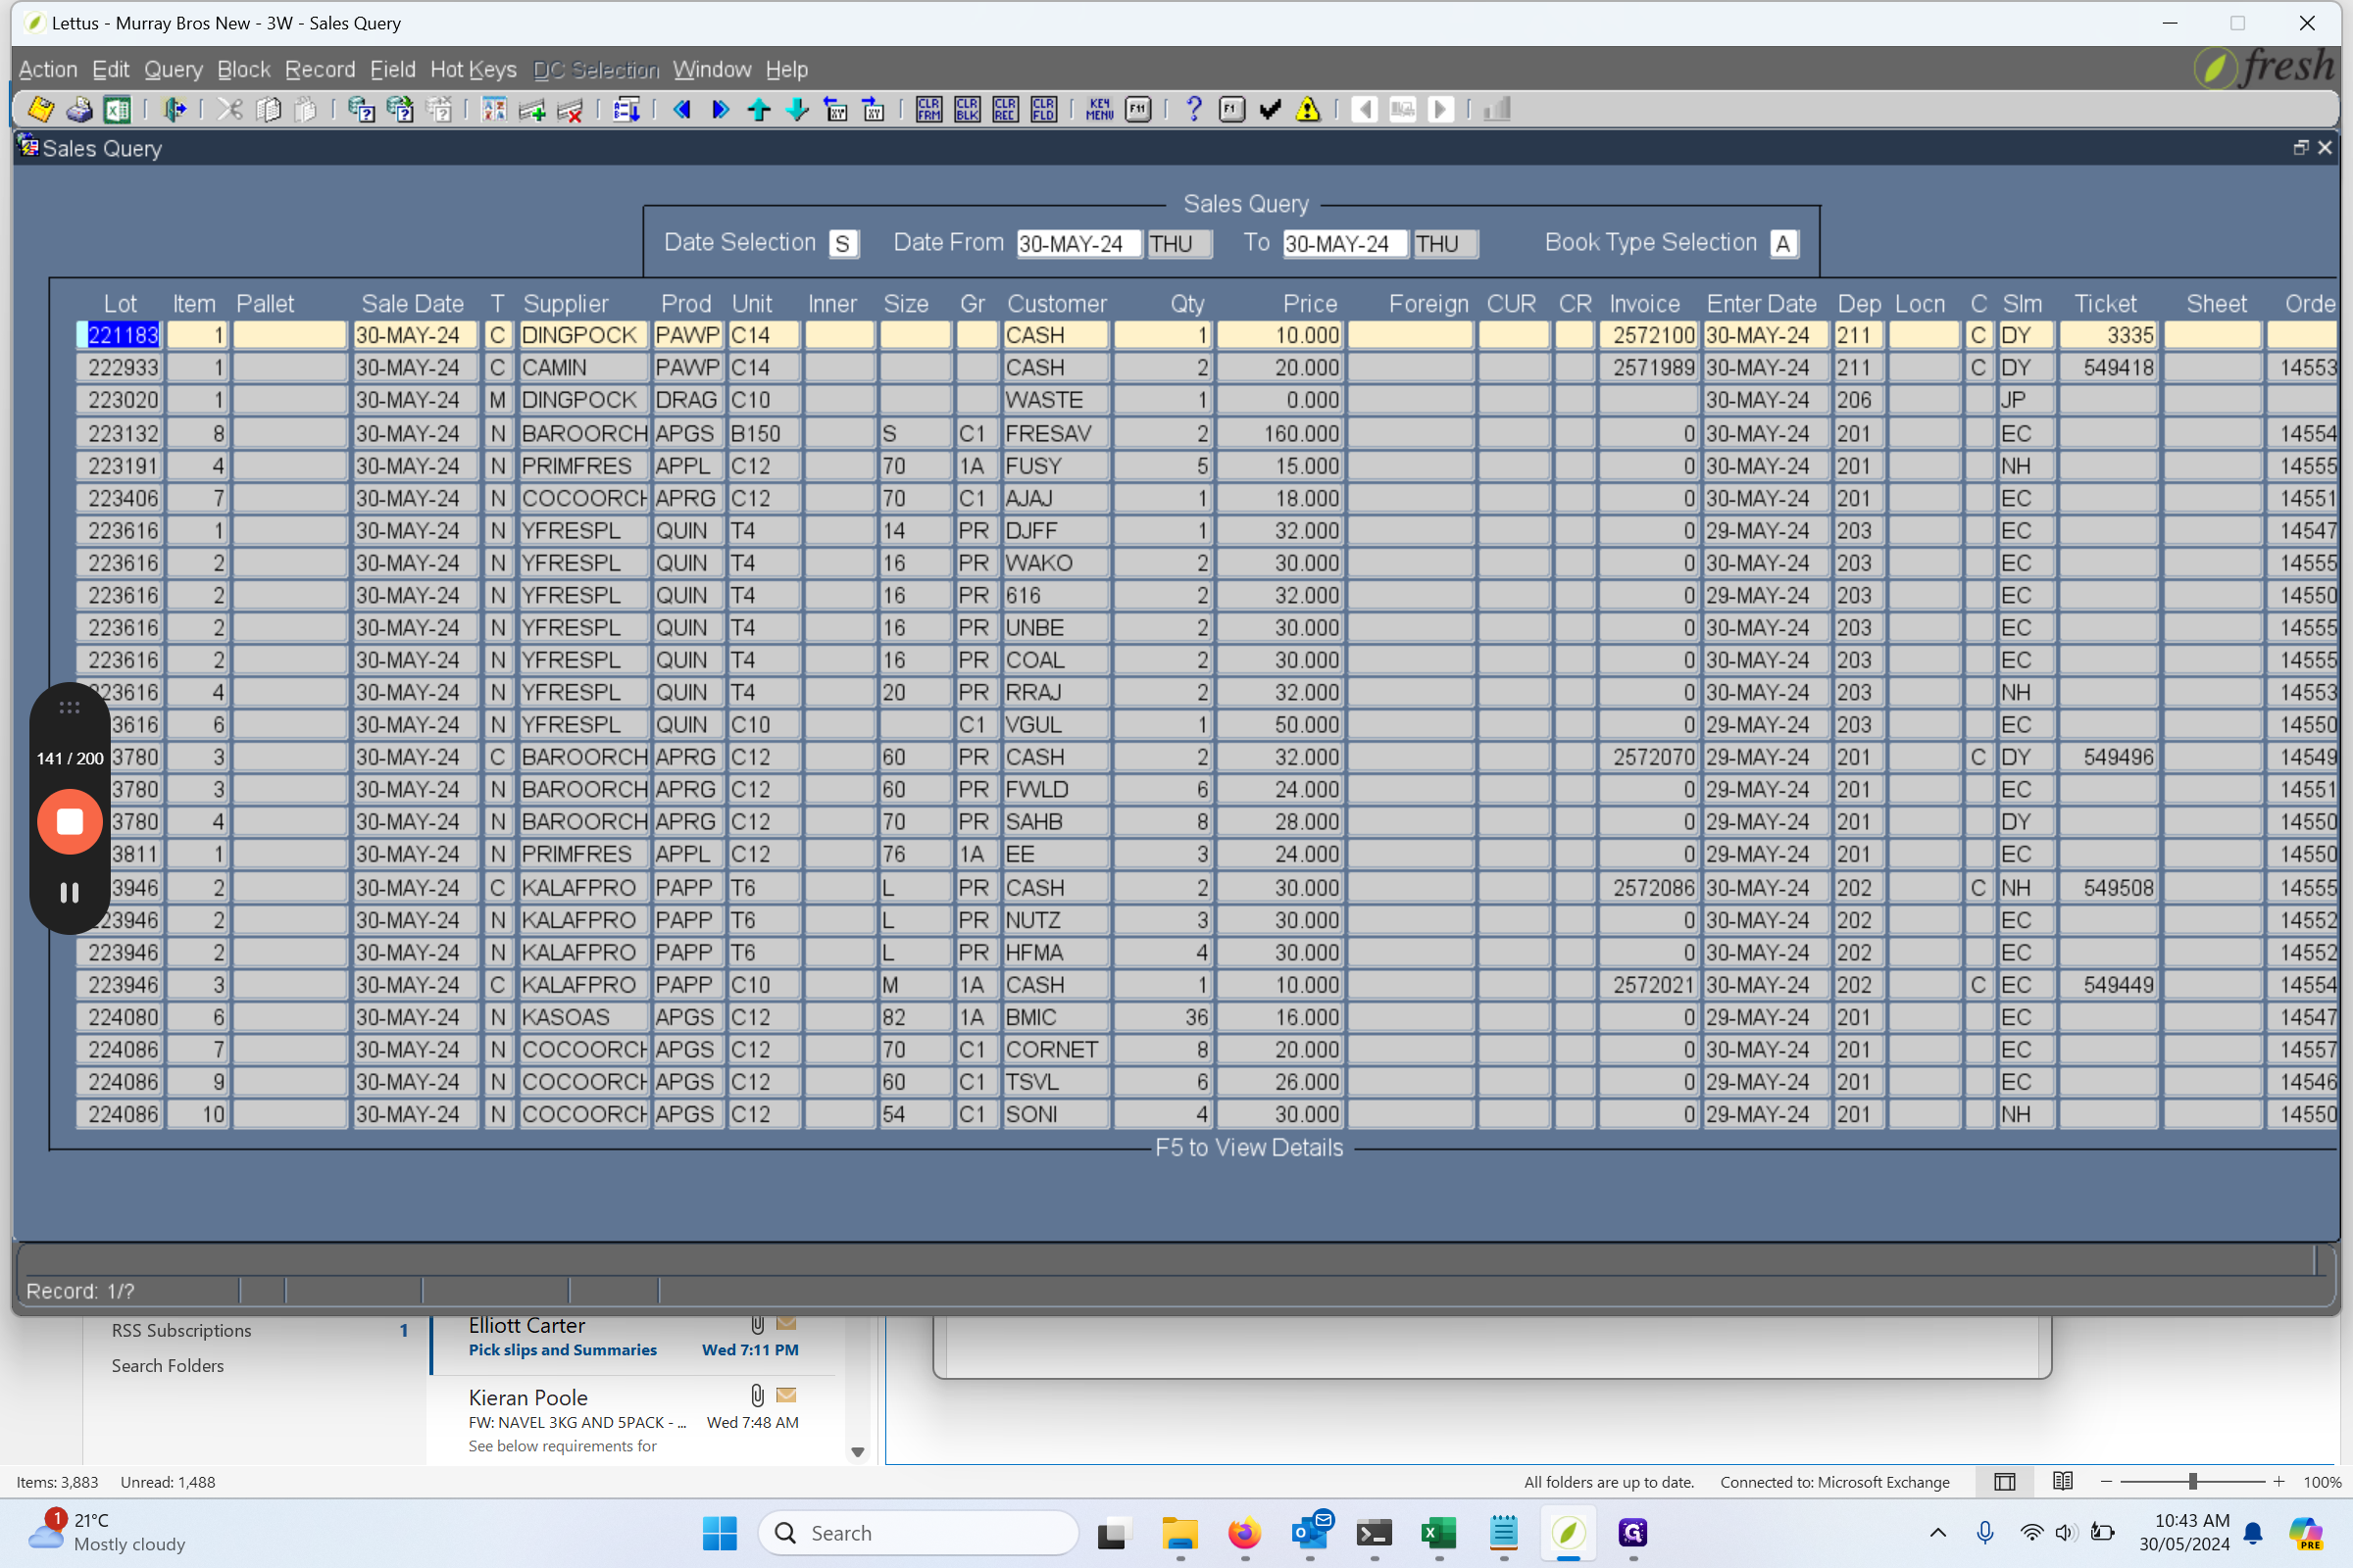Image resolution: width=2353 pixels, height=1568 pixels.
Task: Click Supplier cell CAMIN
Action: point(583,367)
